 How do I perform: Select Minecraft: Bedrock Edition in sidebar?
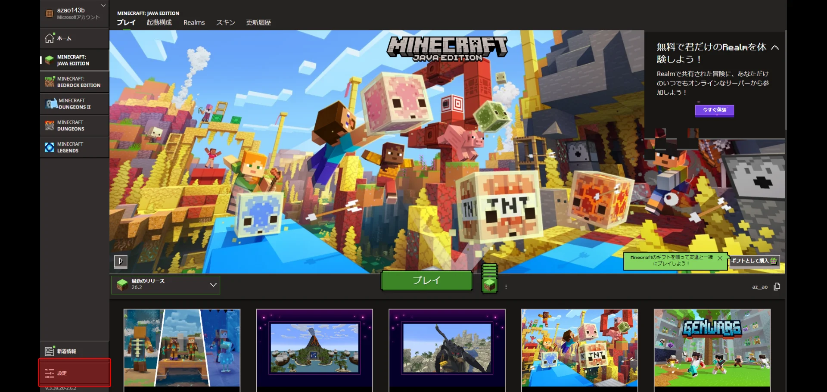point(74,82)
